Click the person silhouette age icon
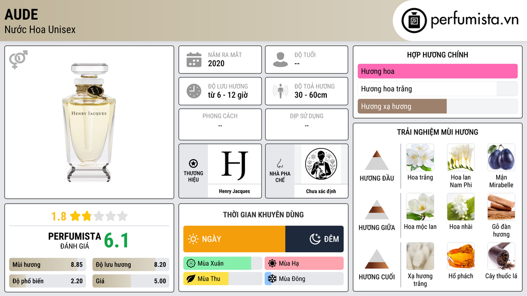This screenshot has width=527, height=296. 280,60
